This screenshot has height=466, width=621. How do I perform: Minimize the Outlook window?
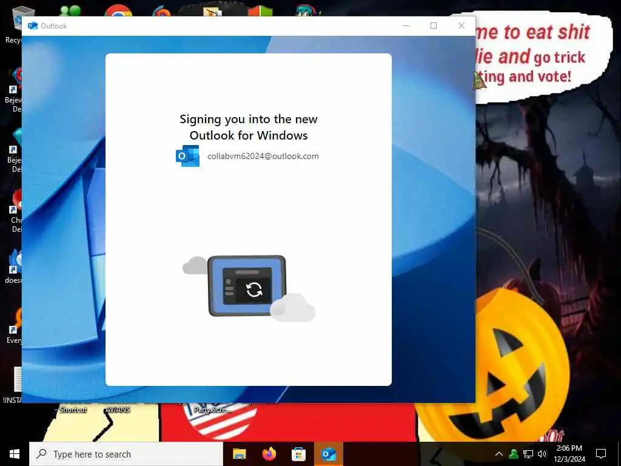pos(406,25)
